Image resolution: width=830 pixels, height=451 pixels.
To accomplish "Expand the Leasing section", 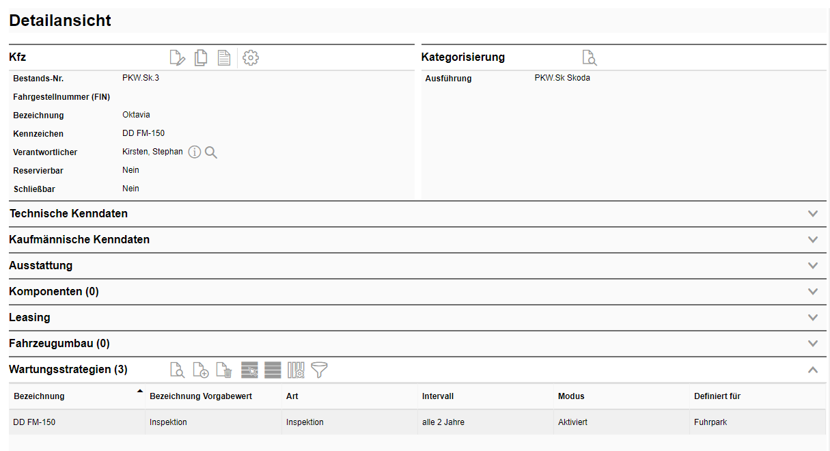I will 812,318.
